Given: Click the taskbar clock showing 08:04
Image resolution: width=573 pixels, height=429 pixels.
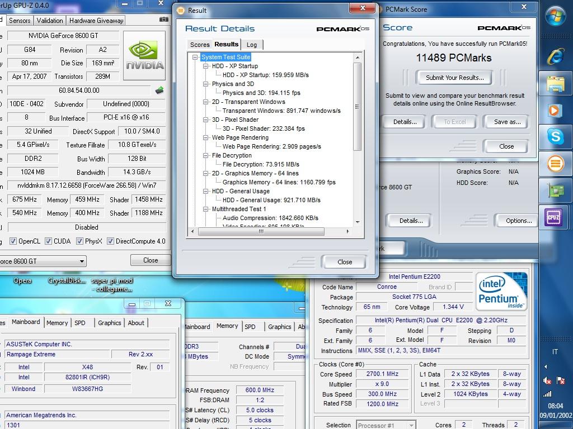Looking at the screenshot, I should (x=556, y=406).
